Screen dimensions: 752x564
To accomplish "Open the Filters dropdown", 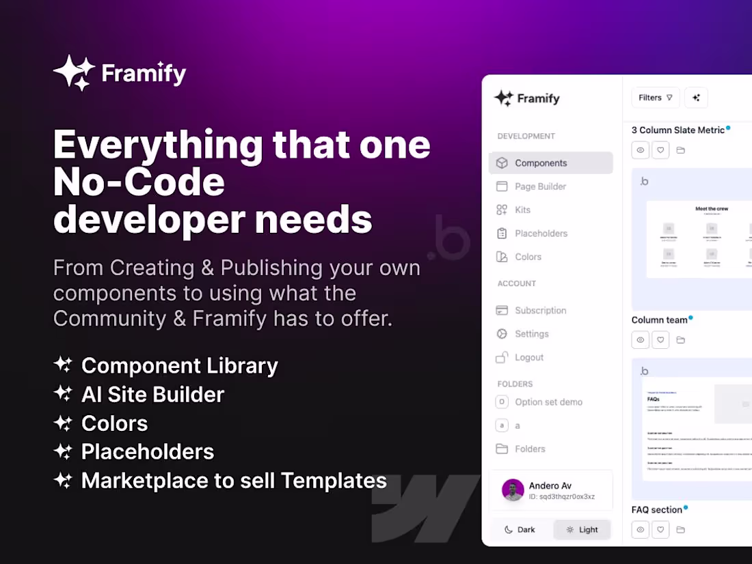I will 655,98.
